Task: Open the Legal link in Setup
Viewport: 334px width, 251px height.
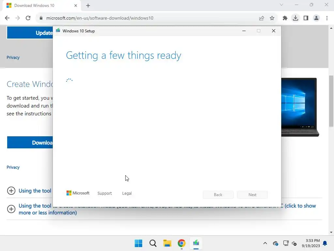Action: (x=127, y=193)
